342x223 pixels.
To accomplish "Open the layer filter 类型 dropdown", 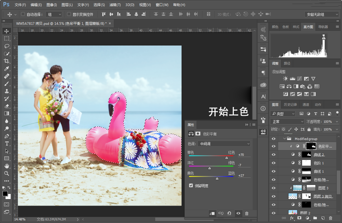I will point(283,114).
